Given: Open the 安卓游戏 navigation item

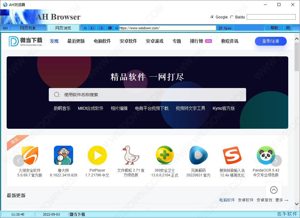Looking at the screenshot, I should pyautogui.click(x=155, y=41).
